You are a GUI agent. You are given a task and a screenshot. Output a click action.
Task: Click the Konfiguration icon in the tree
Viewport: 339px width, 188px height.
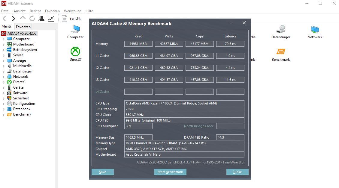pyautogui.click(x=9, y=104)
